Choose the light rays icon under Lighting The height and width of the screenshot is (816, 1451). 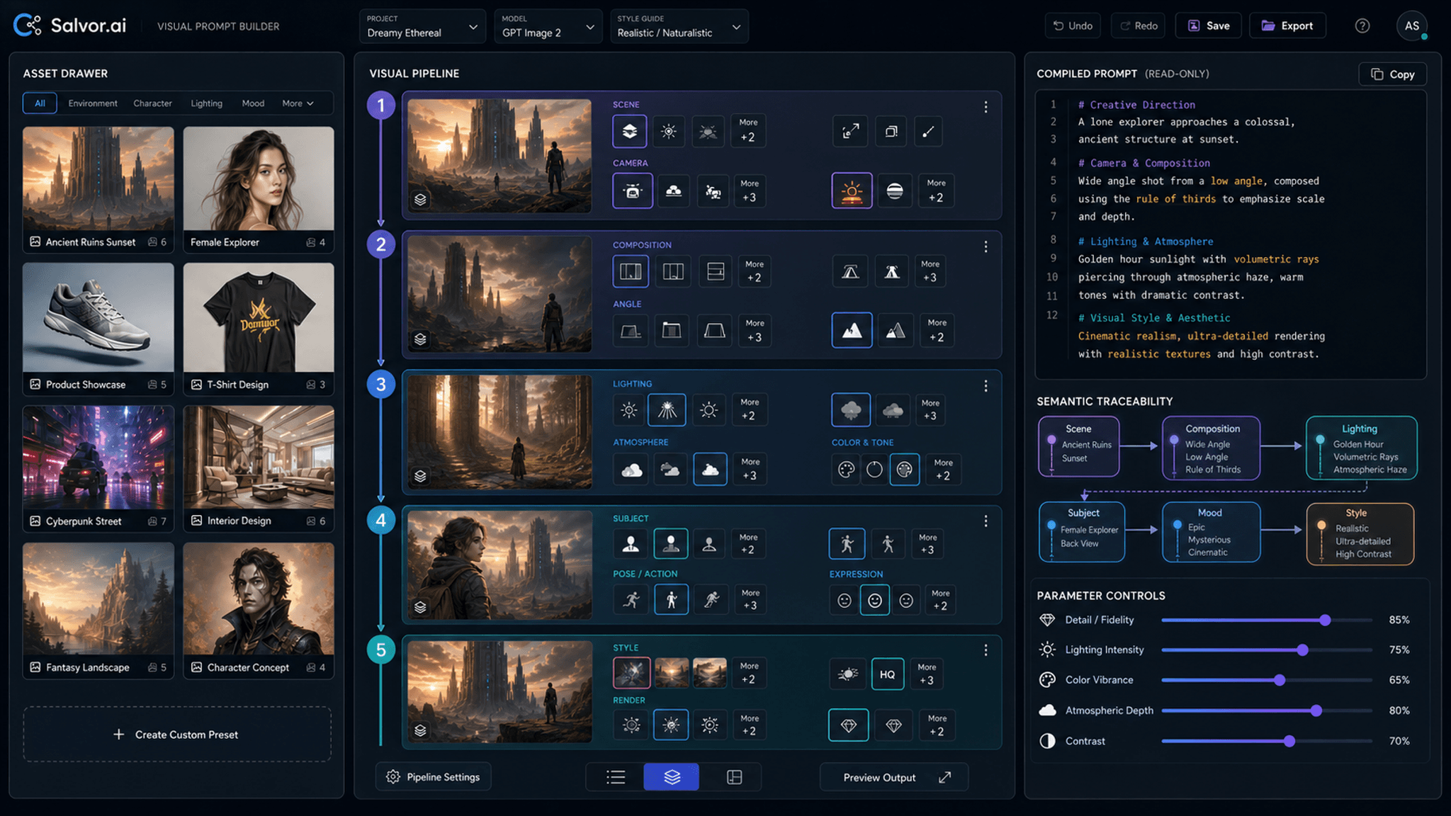(x=667, y=409)
